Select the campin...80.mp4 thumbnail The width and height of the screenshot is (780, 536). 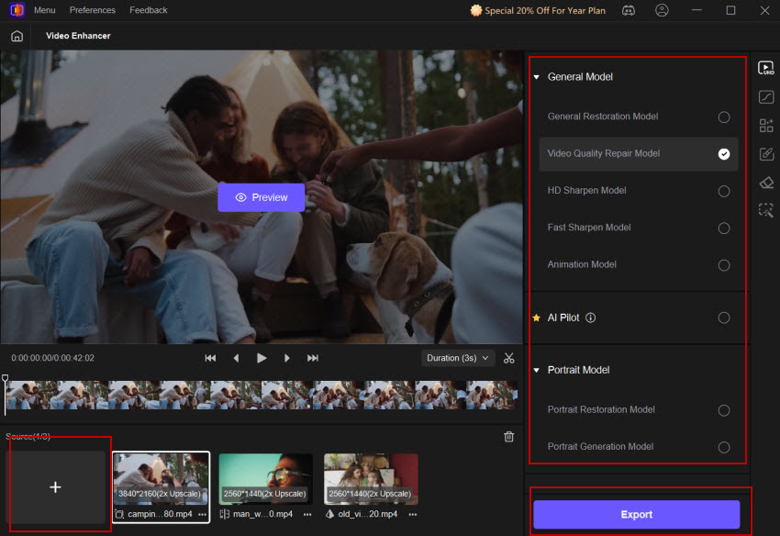161,479
